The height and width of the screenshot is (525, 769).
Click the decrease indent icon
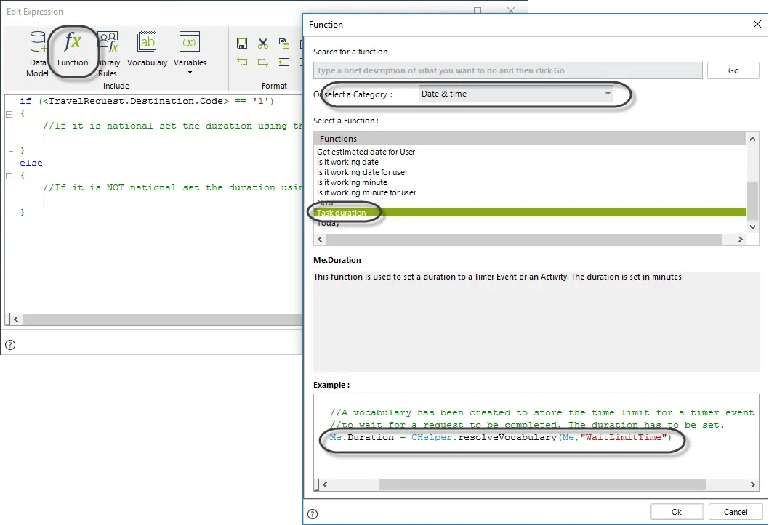(284, 62)
